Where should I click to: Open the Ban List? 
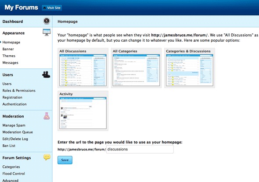[x=9, y=146]
